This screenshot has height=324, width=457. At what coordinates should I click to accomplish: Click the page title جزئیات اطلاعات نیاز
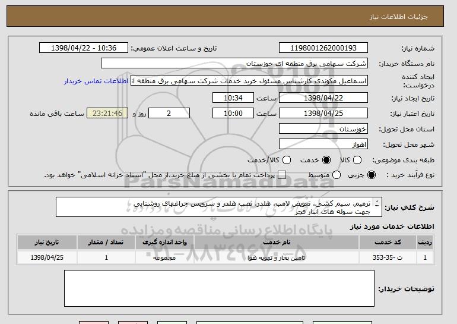pyautogui.click(x=398, y=17)
